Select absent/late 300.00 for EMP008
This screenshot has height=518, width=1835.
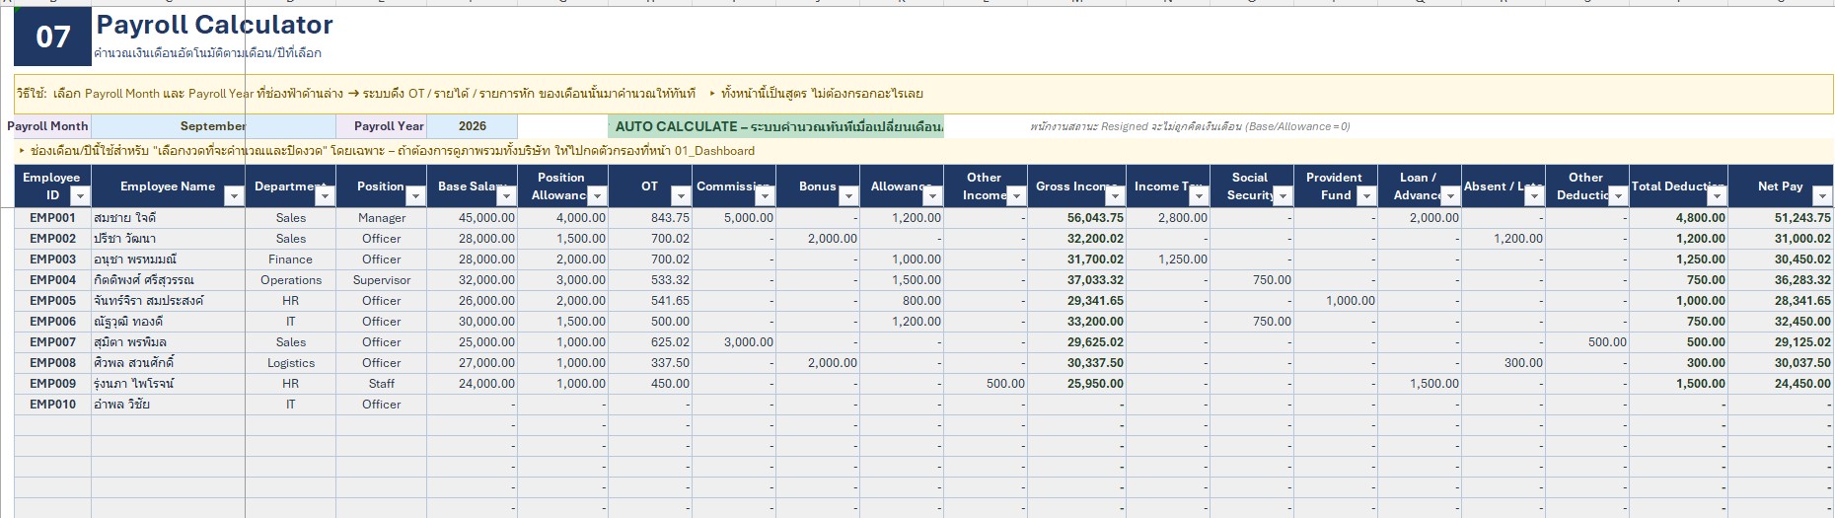[1504, 363]
